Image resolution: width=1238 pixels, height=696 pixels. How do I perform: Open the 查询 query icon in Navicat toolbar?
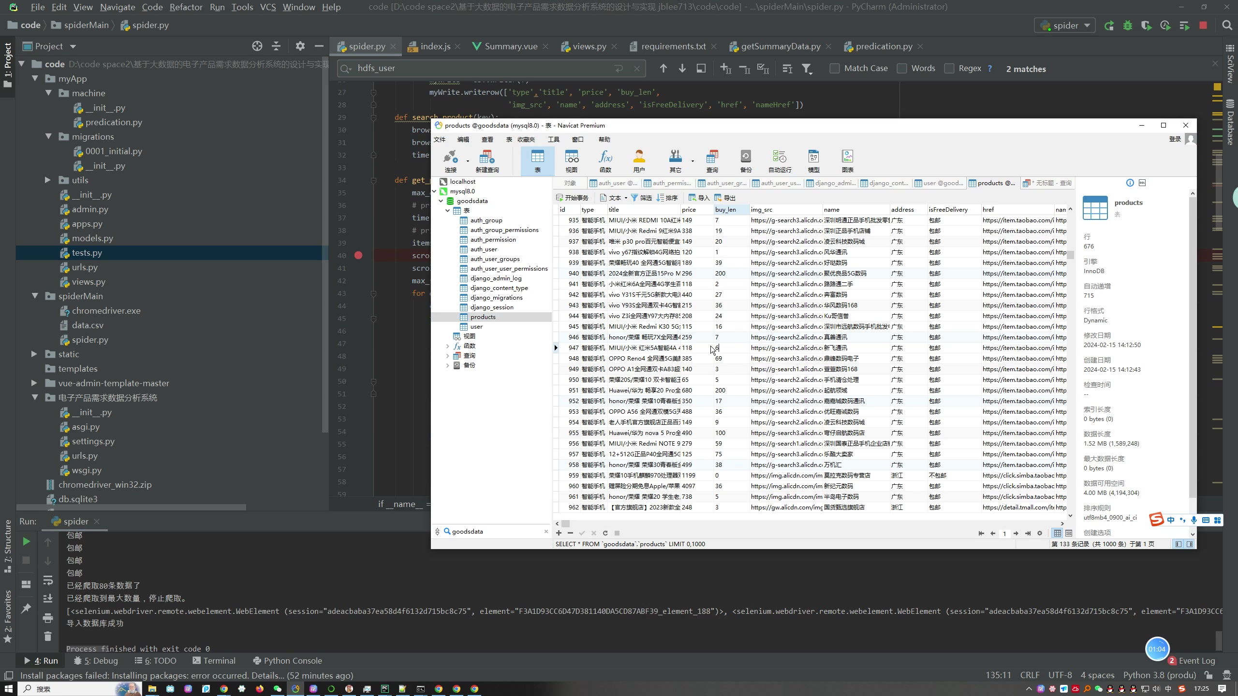tap(712, 161)
